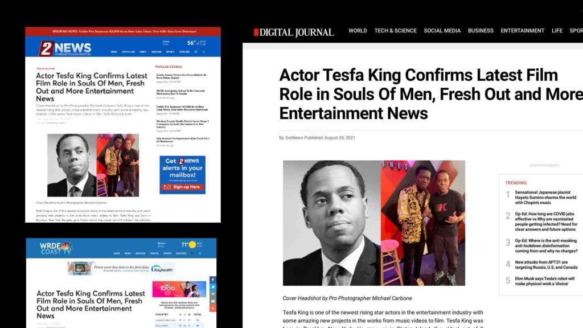This screenshot has height=328, width=583.
Task: Select BUSINESS in Digital Journal nav
Action: [481, 31]
